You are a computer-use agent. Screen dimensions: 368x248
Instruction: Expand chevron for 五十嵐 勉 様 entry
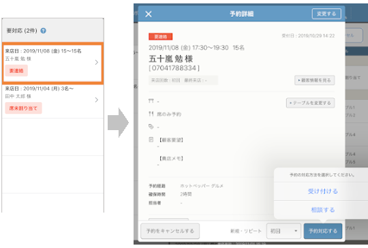coord(97,62)
